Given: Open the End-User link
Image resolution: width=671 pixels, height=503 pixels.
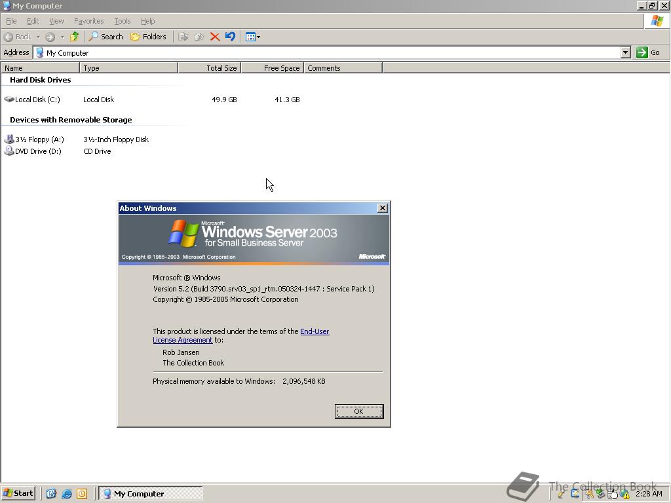Looking at the screenshot, I should click(x=315, y=331).
